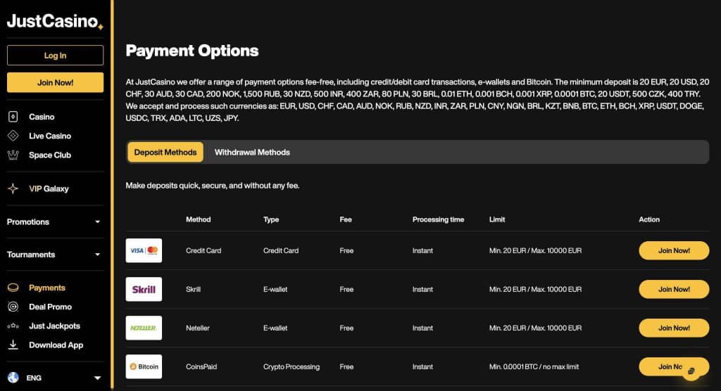Click the Method column header
Screen dimensions: 721x391
[x=198, y=219]
